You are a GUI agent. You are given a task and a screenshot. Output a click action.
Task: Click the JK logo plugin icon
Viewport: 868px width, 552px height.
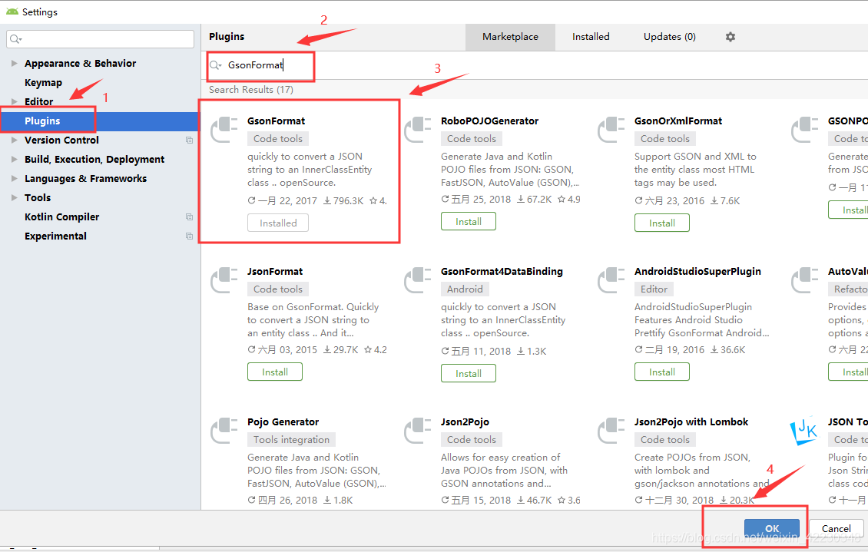tap(803, 431)
